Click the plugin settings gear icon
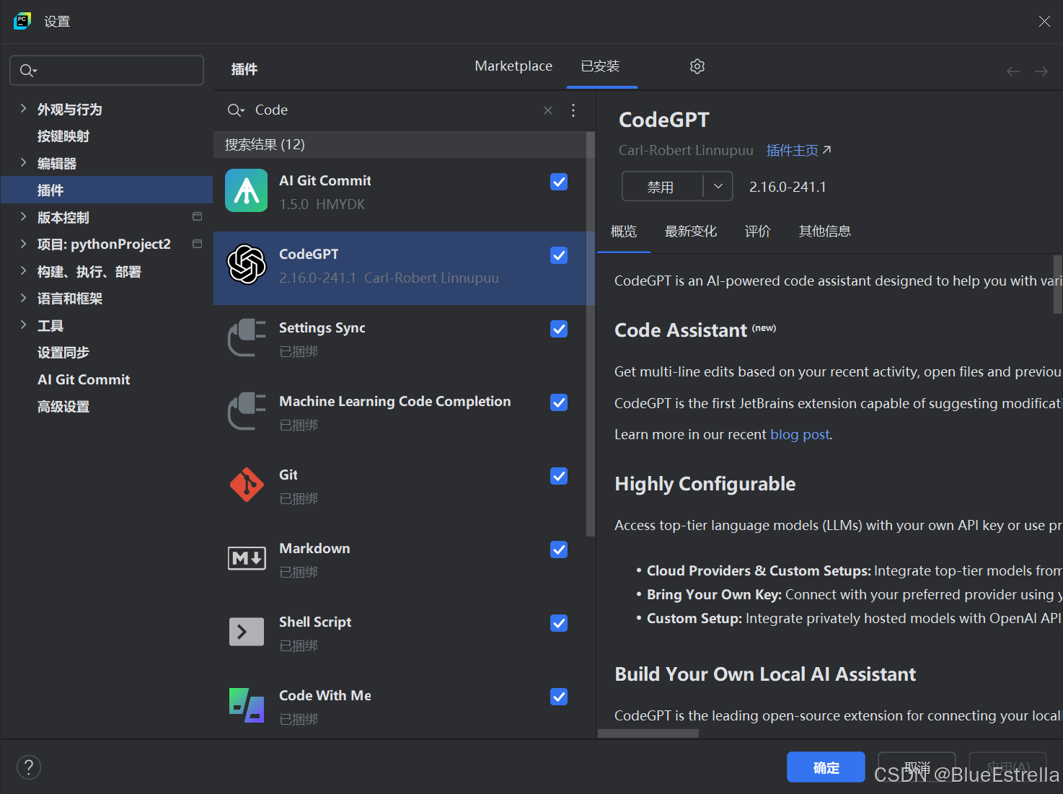The width and height of the screenshot is (1063, 794). [x=697, y=66]
